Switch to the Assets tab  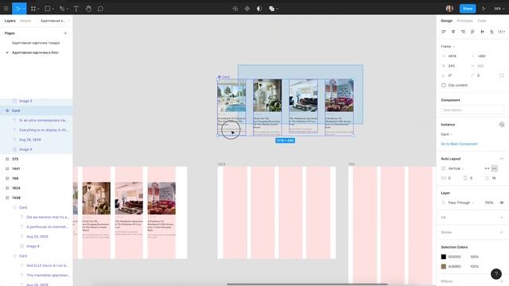click(25, 21)
